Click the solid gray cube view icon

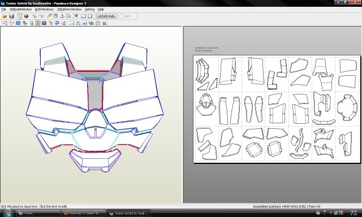[x=41, y=16]
